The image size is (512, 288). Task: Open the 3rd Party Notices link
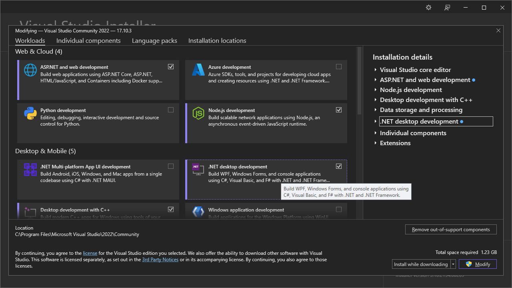pos(160,260)
